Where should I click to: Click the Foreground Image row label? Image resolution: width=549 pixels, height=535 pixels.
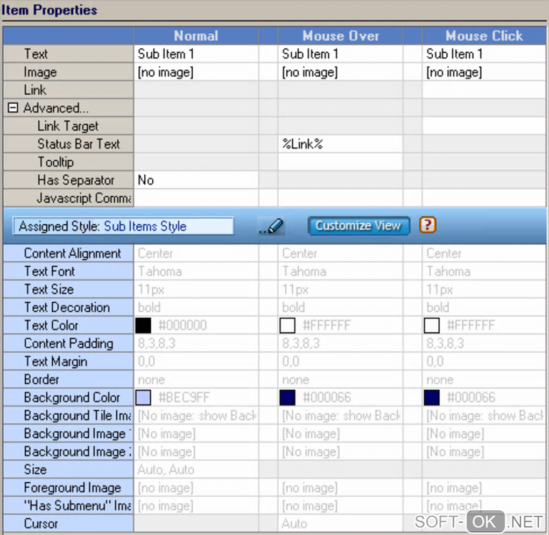click(68, 488)
